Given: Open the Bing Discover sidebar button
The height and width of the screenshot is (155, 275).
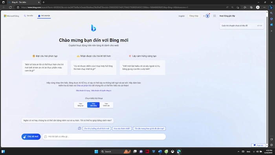Looking at the screenshot, I should [271, 7].
